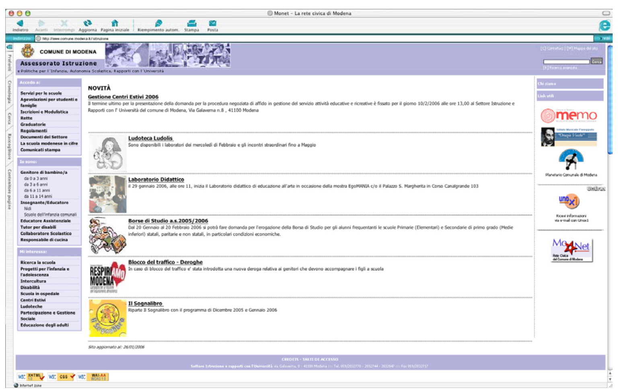
Task: Open Gestione Centri Estivi 2006 link
Action: pos(123,97)
